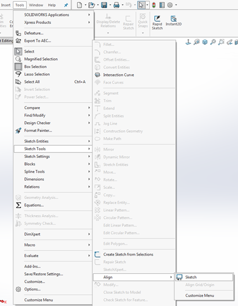Expand the Spline Tools submenu
The width and height of the screenshot is (238, 306).
[53, 171]
